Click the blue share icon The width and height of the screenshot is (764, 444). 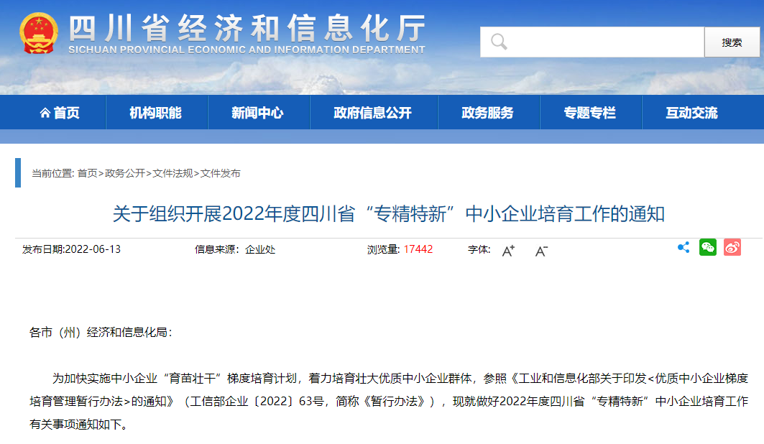pyautogui.click(x=684, y=248)
